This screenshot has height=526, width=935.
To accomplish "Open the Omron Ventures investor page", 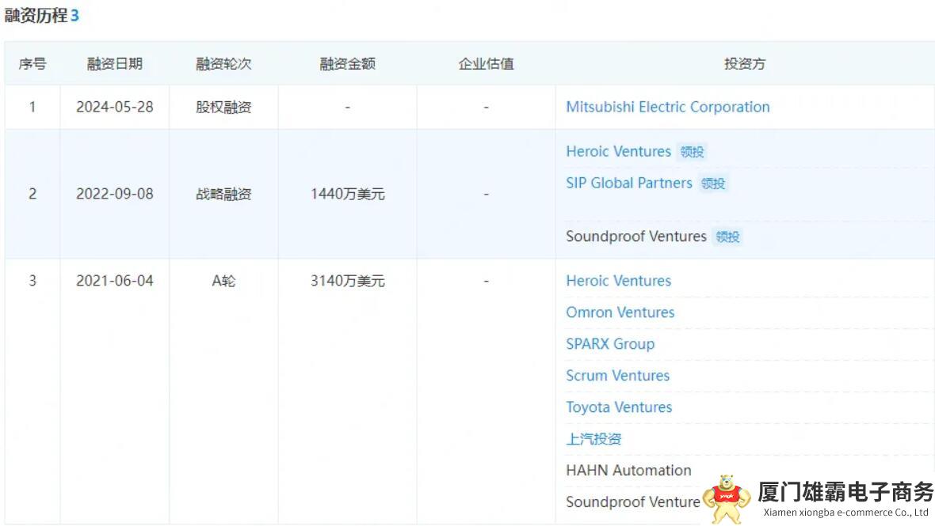I will tap(620, 312).
